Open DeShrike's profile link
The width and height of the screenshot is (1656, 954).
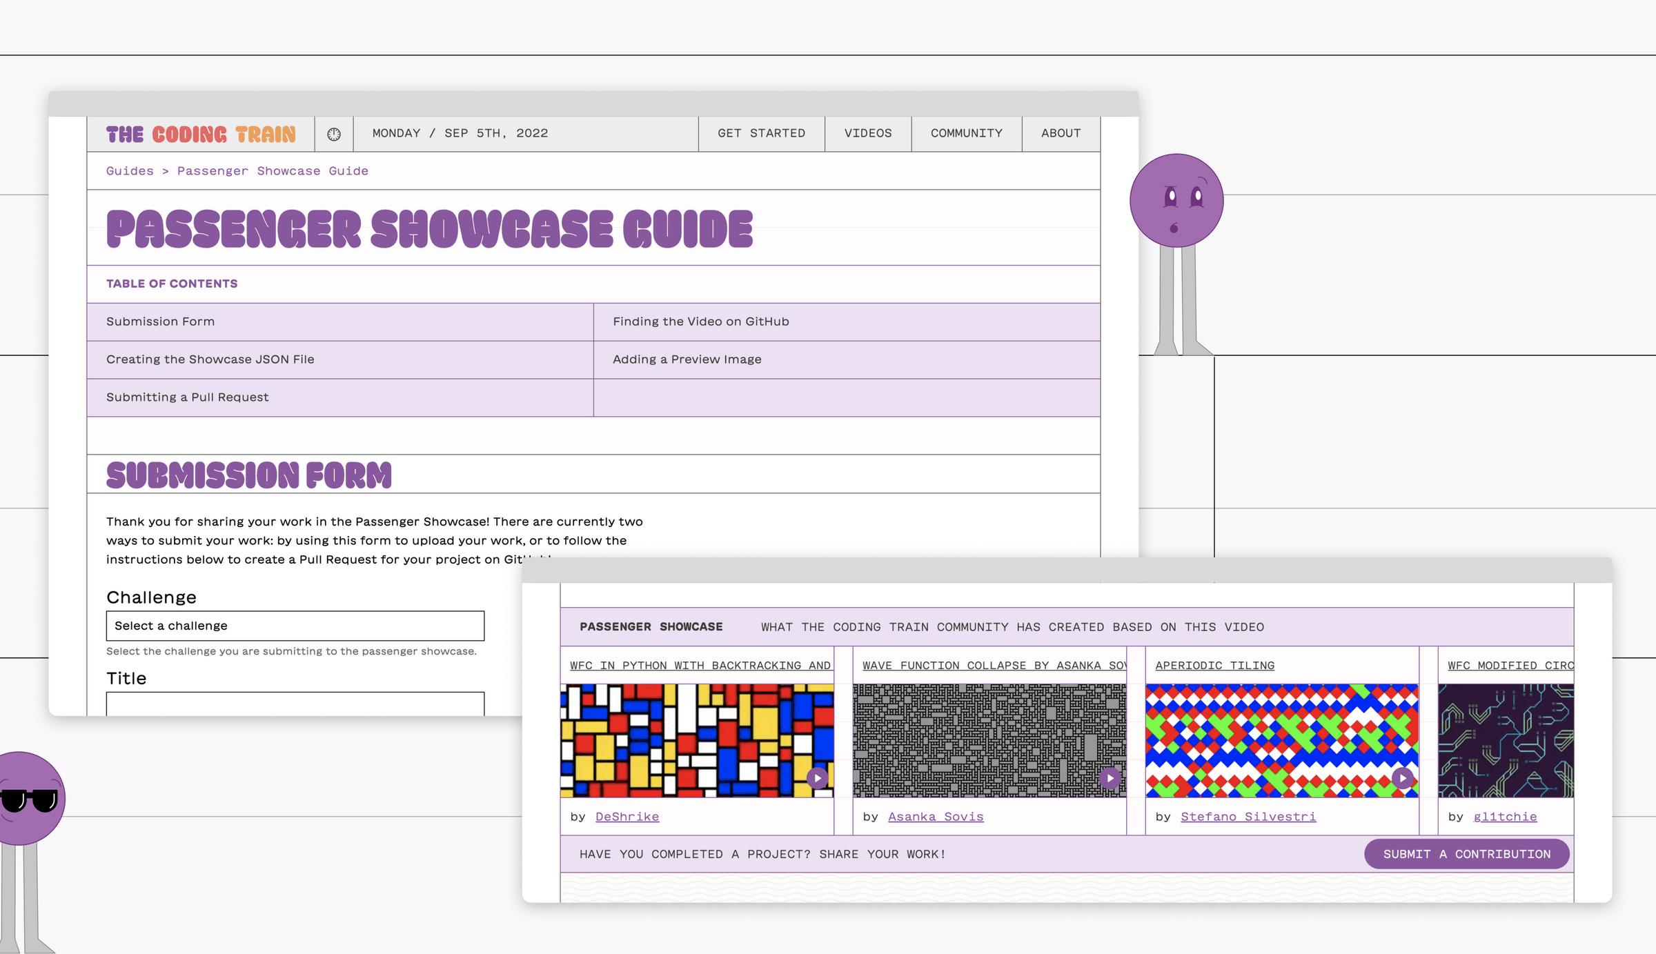[x=627, y=817]
